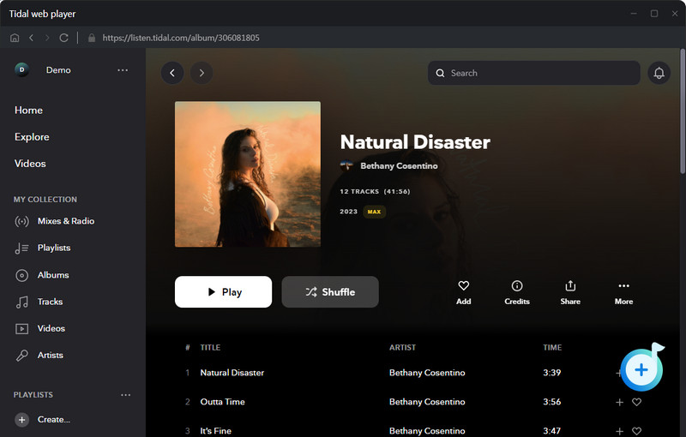Reload the page with refresh icon
This screenshot has height=437, width=686.
[63, 38]
